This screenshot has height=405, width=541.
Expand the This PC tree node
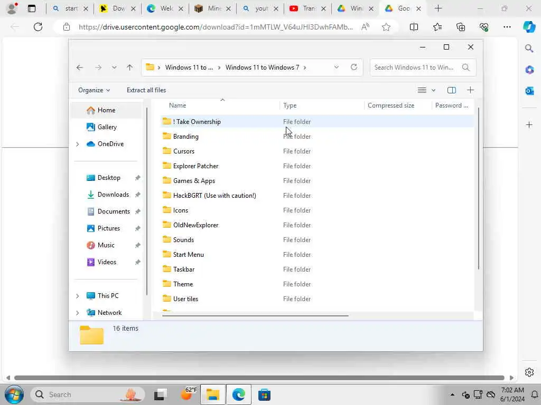78,296
